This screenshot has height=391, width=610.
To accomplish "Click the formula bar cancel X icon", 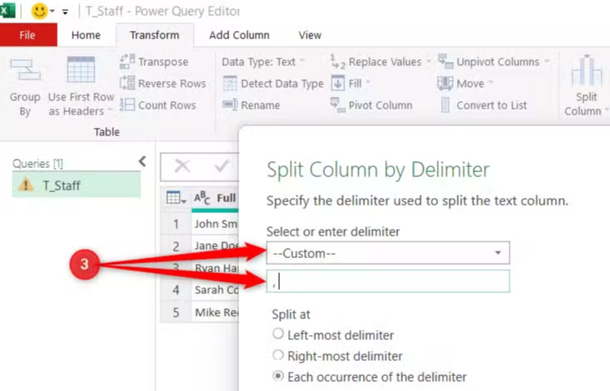I will [182, 166].
